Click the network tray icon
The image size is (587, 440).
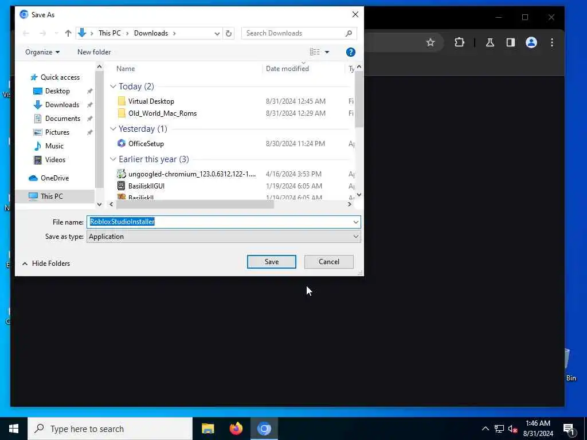499,429
